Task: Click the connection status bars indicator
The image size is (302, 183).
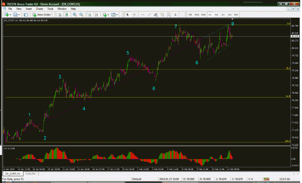Action: (x=267, y=179)
